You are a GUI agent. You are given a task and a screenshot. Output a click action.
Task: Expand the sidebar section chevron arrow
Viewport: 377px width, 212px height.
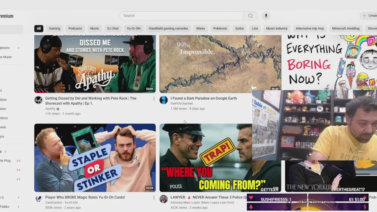[x=5, y=152]
